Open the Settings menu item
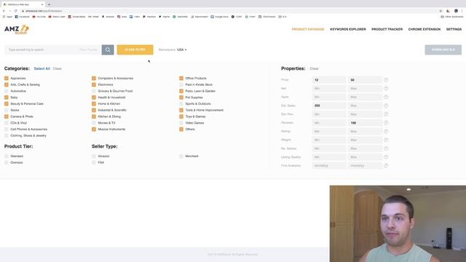 point(454,29)
